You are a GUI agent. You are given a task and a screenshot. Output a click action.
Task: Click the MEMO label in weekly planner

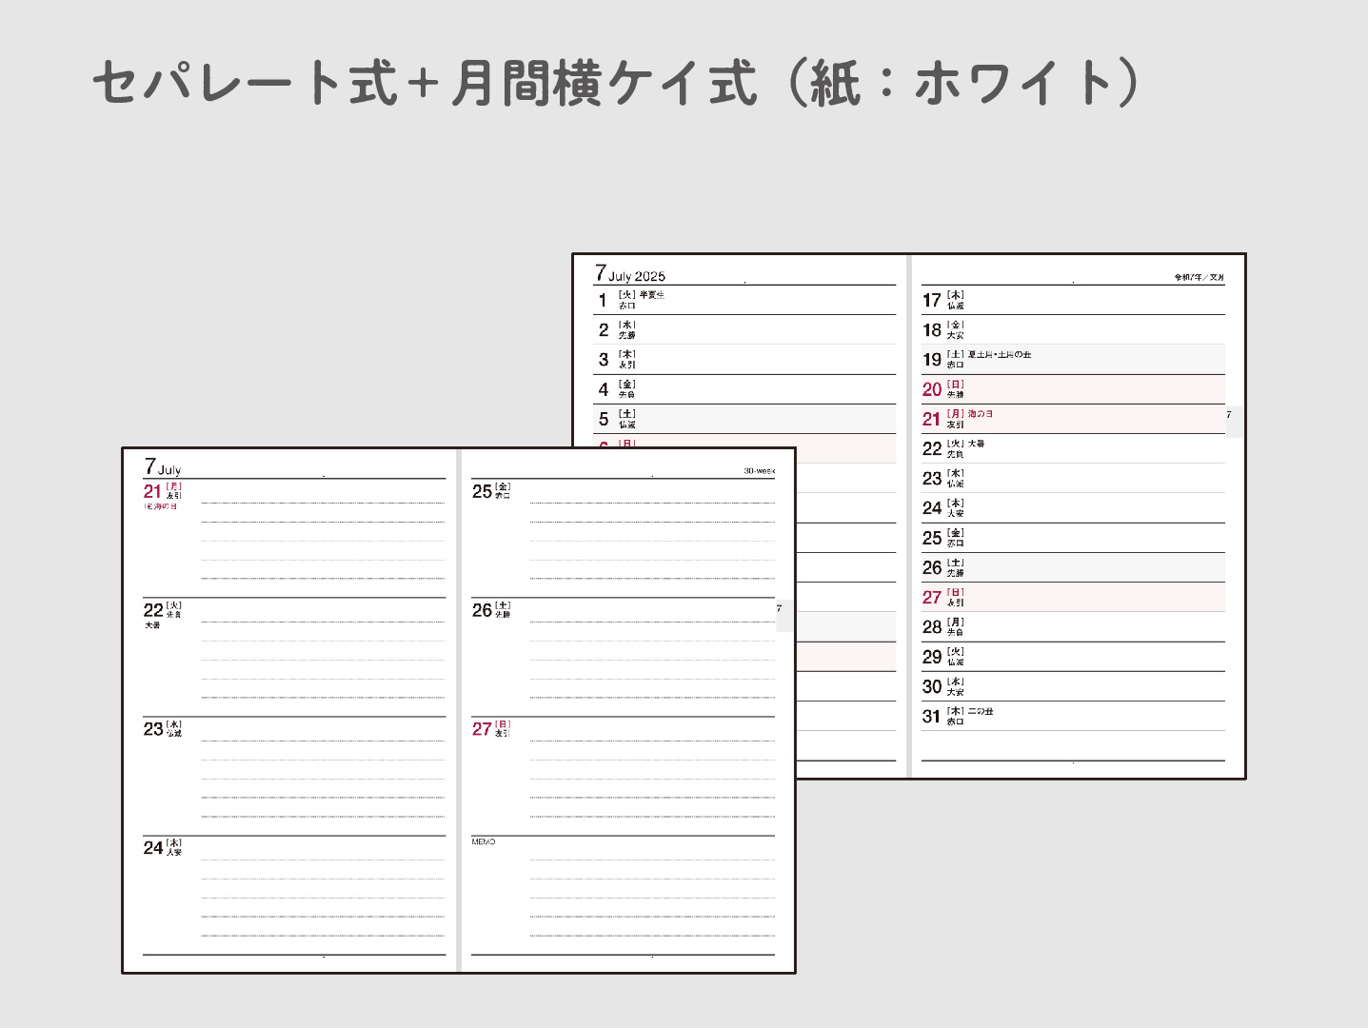(484, 842)
